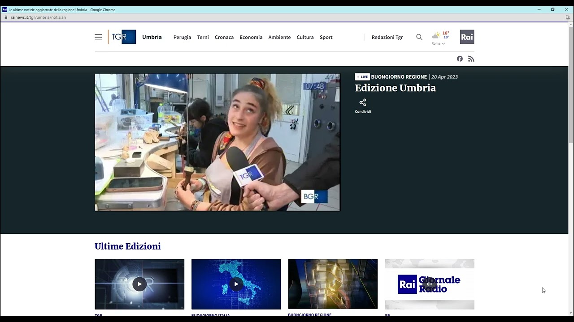Image resolution: width=574 pixels, height=322 pixels.
Task: Click the LIVE badge
Action: tap(362, 77)
